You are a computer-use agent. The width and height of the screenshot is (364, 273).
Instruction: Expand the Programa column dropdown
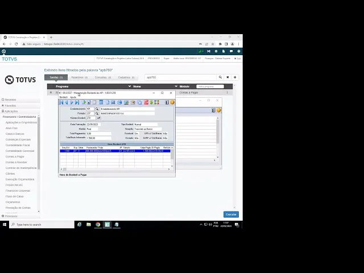[x=130, y=86]
